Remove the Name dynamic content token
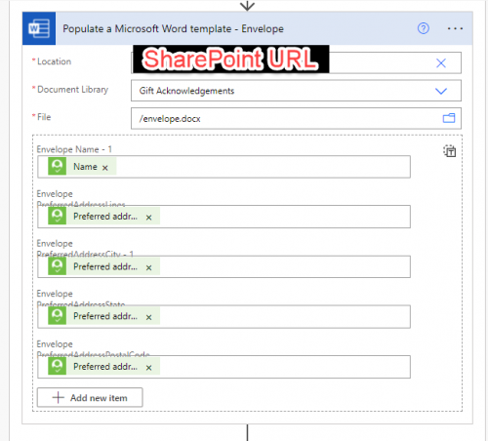The width and height of the screenshot is (488, 441). (x=105, y=168)
